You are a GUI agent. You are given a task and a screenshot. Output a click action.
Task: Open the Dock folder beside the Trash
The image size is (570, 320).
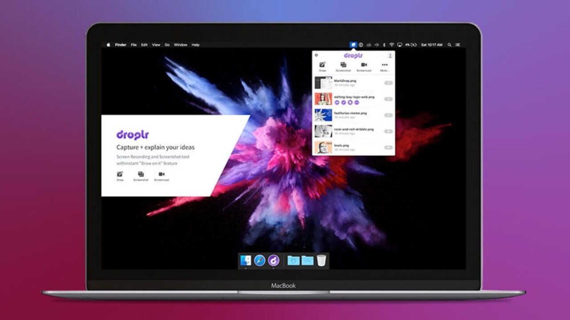(x=307, y=260)
